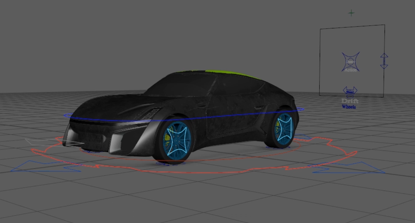Click the Wheels label control

click(x=349, y=107)
